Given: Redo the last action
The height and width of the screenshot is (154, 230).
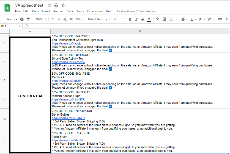Looking at the screenshot, I should [15, 19].
